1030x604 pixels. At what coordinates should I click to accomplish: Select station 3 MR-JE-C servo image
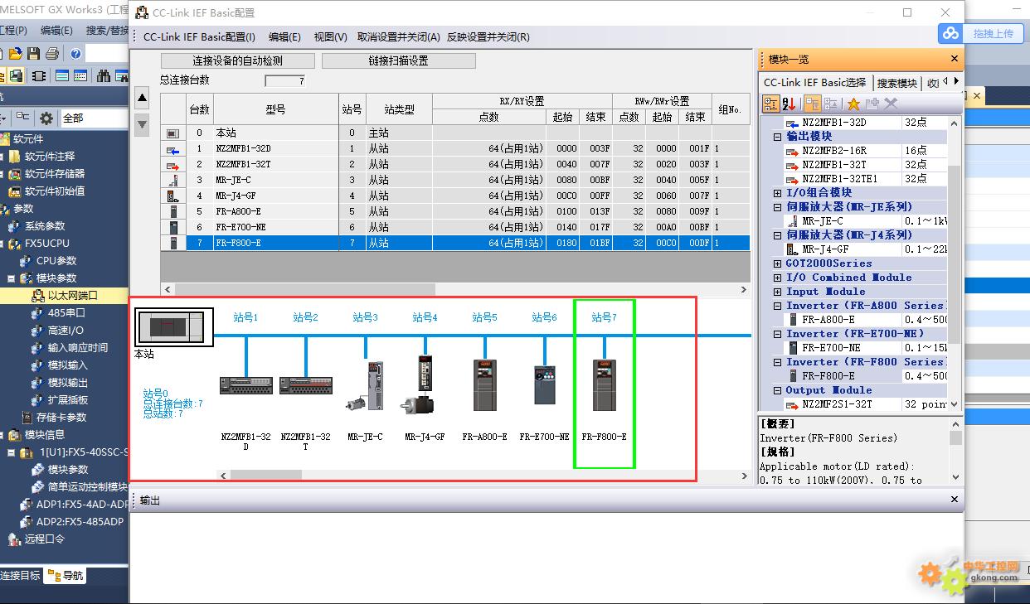point(365,386)
